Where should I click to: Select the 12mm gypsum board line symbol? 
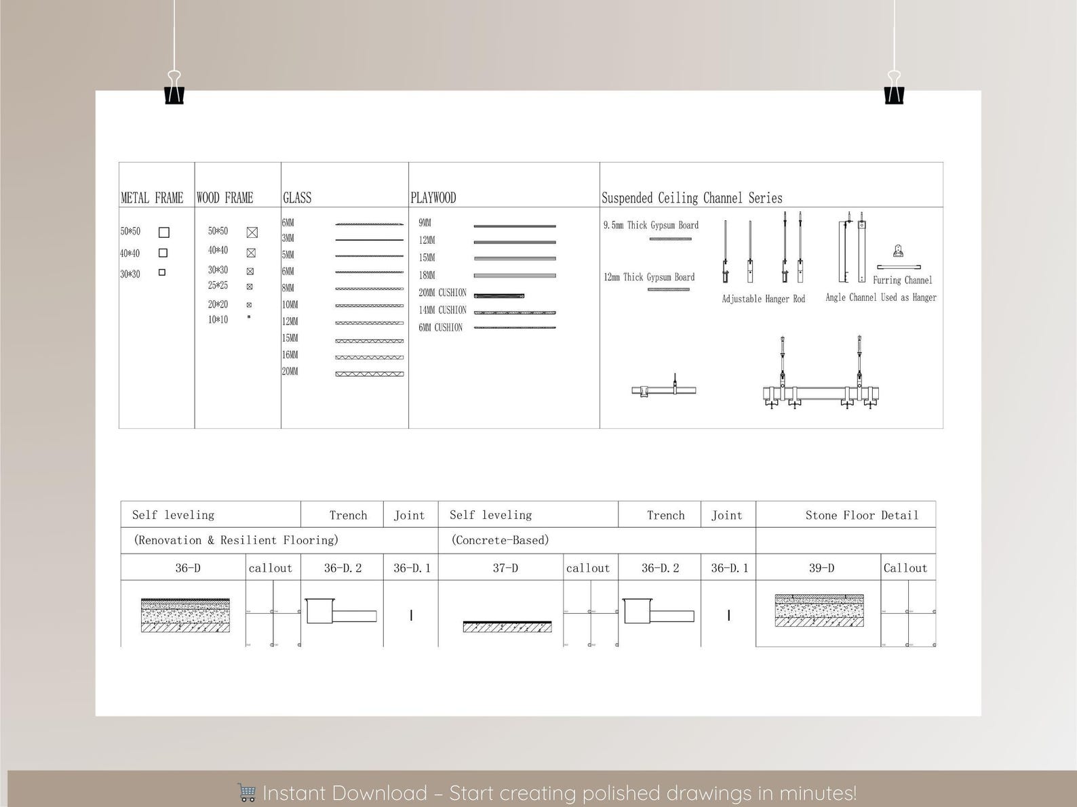(668, 289)
